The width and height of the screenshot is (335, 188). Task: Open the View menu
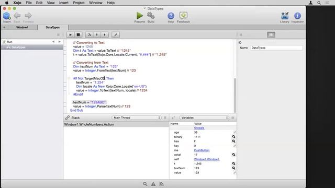coord(51,3)
